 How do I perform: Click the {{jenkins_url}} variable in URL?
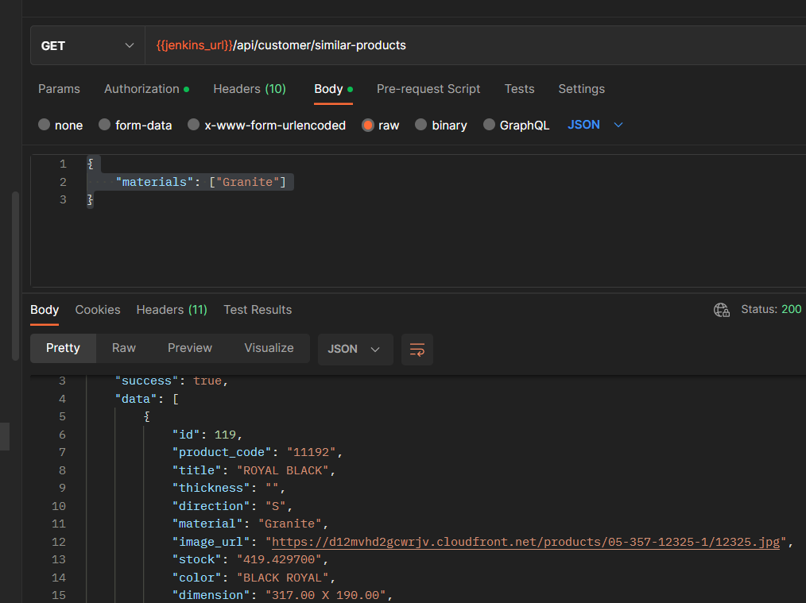tap(194, 45)
